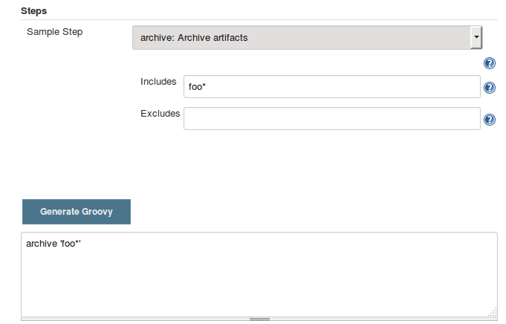Click the archive 'foo*' generated text
The width and height of the screenshot is (506, 324).
53,244
